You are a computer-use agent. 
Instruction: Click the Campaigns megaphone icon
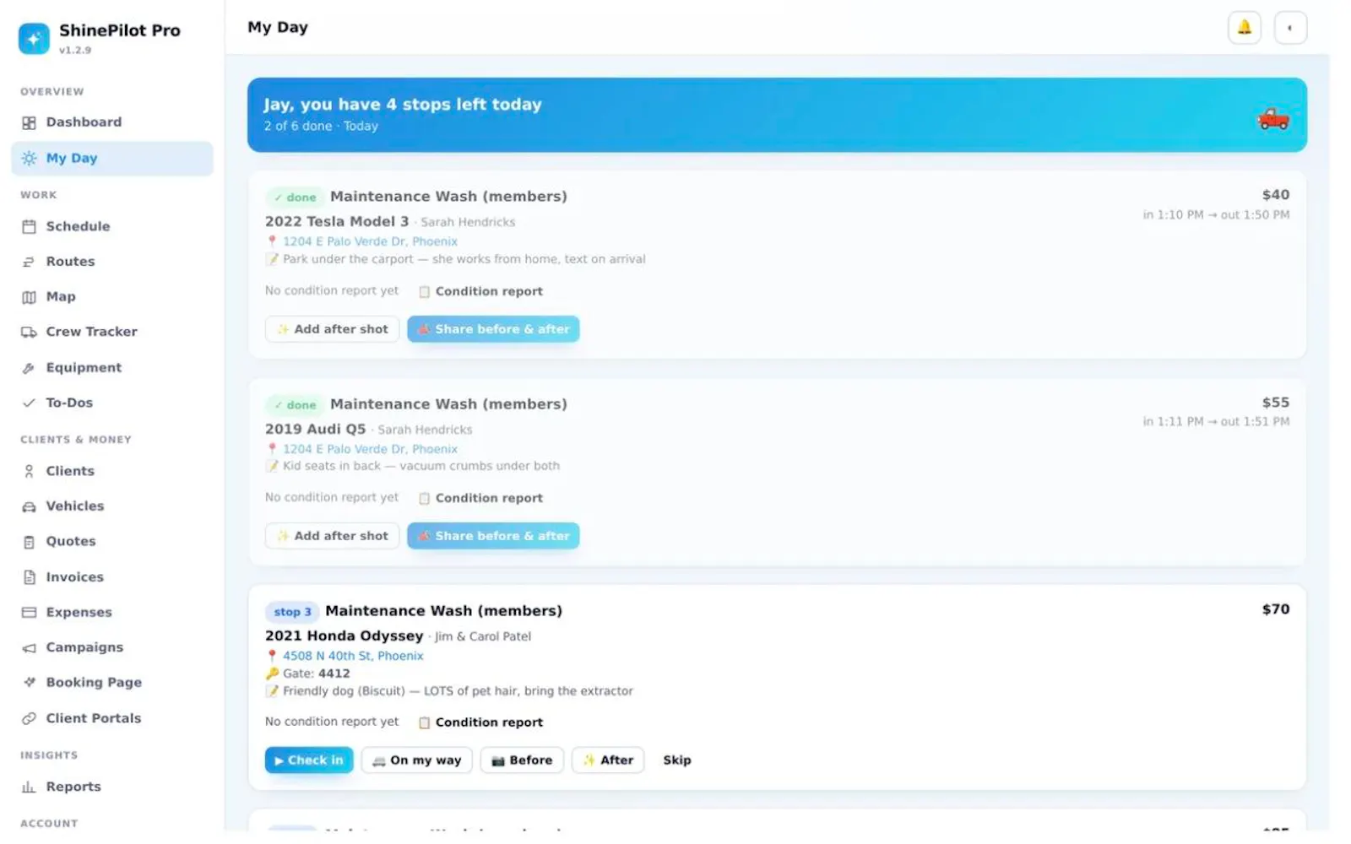(29, 647)
